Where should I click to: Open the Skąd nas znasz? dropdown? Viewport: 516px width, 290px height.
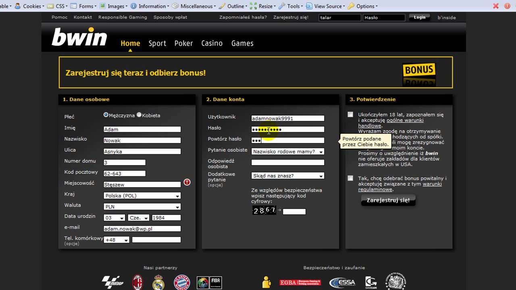pos(288,176)
